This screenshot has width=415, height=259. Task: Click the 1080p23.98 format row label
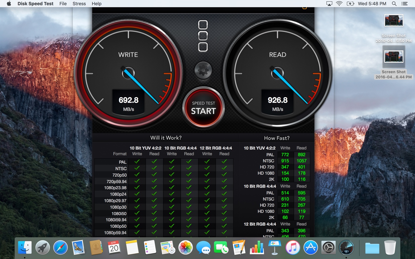(x=115, y=188)
